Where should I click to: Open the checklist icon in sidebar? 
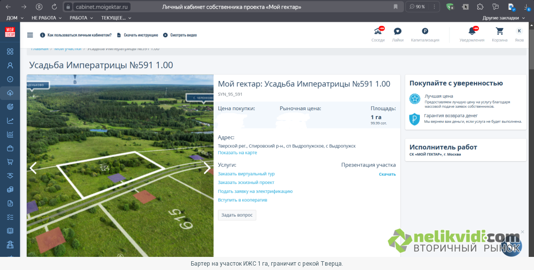10,217
